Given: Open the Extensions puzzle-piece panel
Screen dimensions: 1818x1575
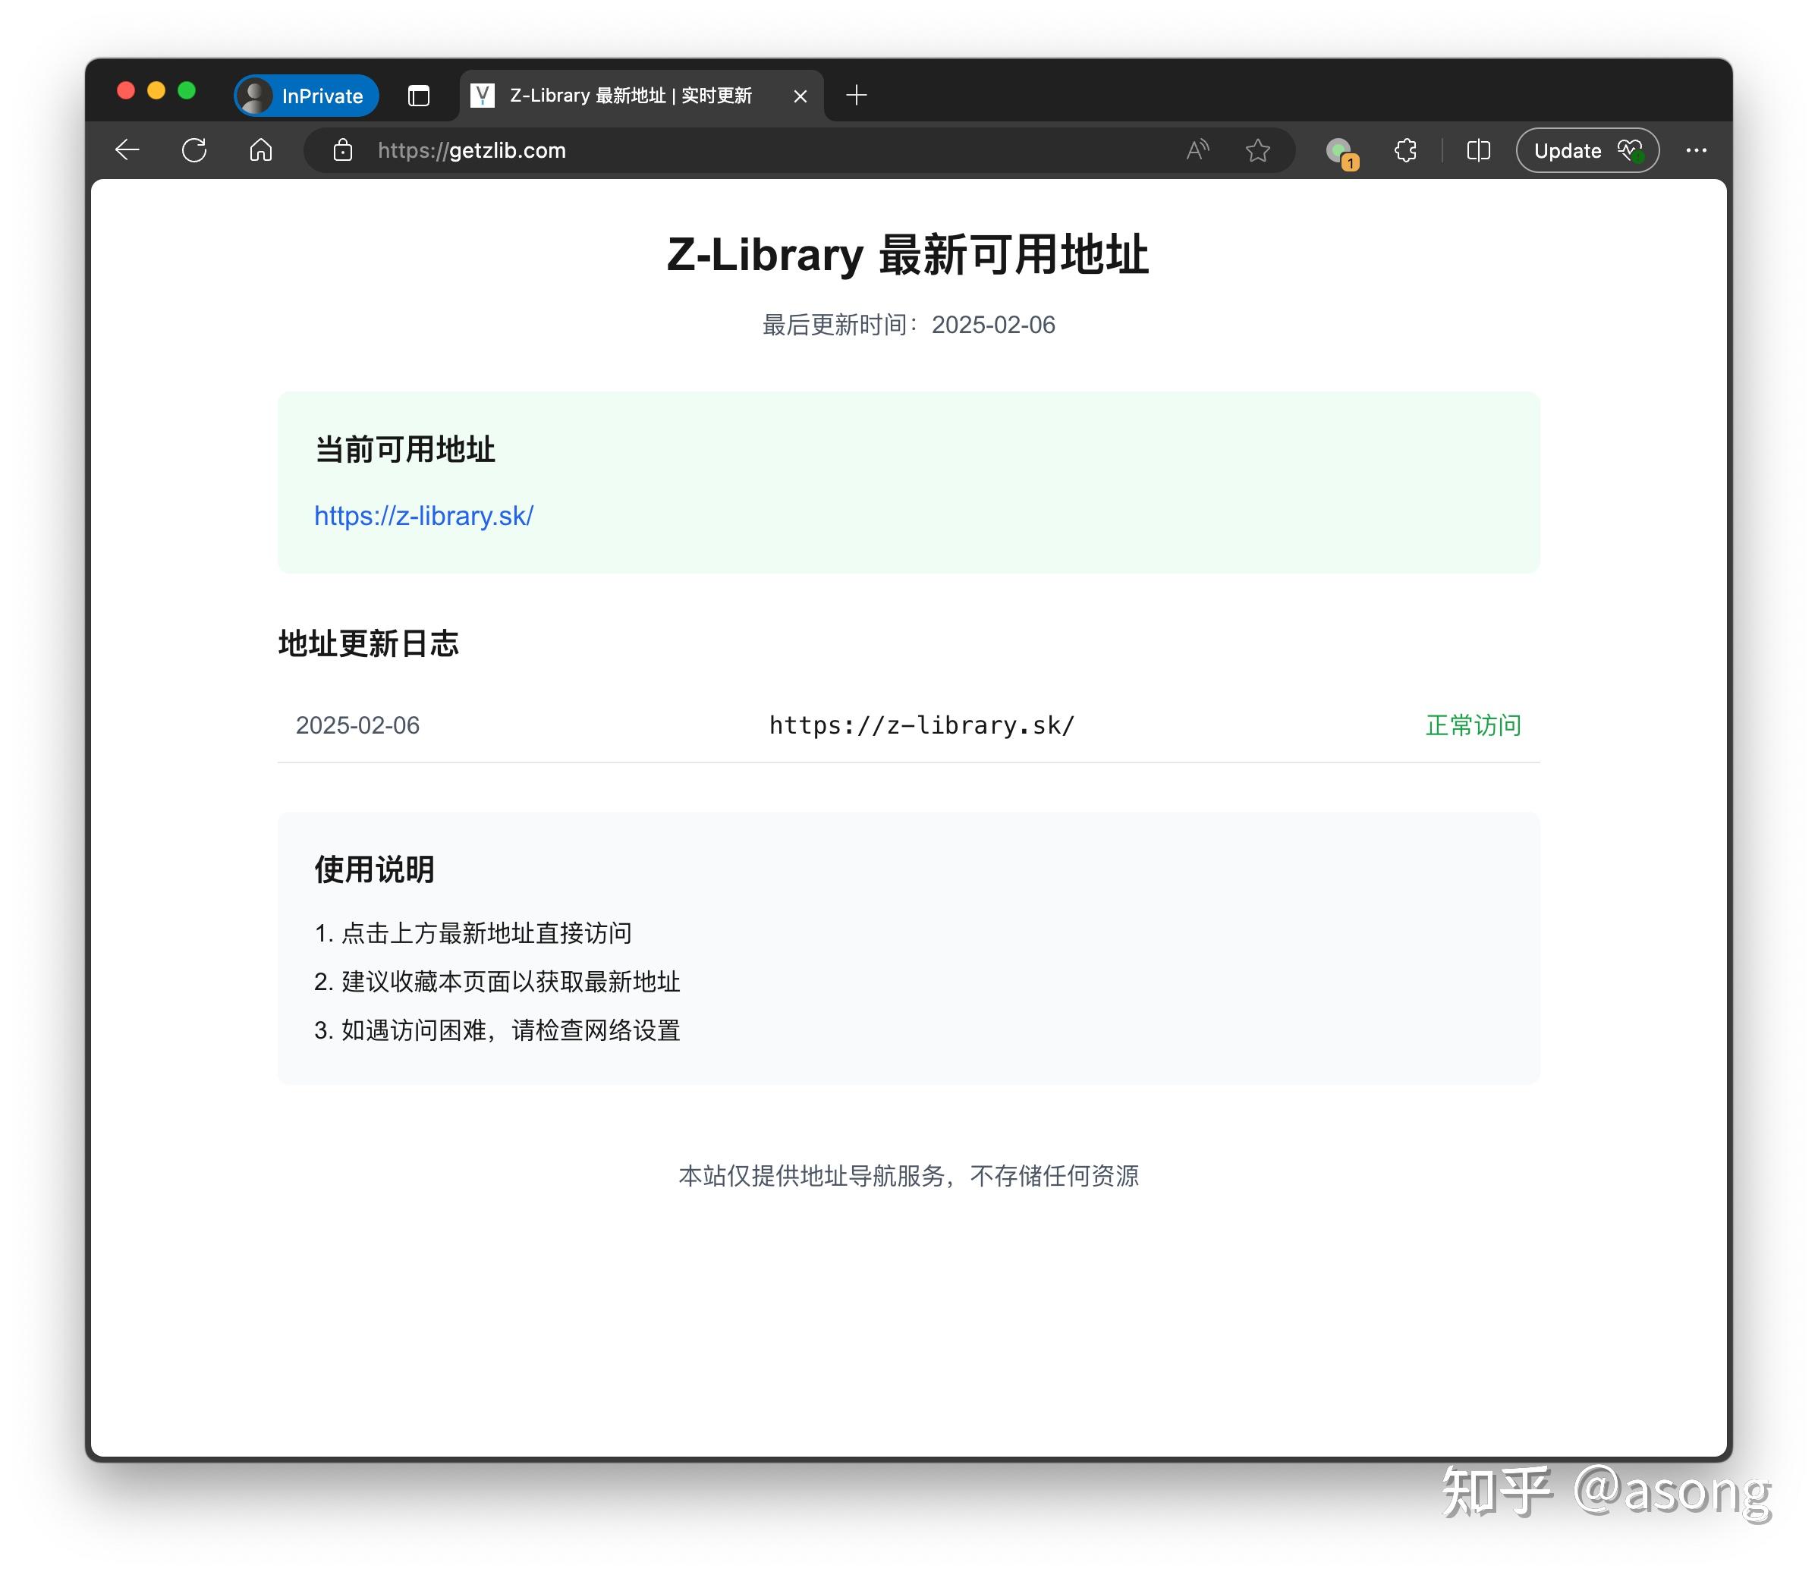Looking at the screenshot, I should [1404, 150].
